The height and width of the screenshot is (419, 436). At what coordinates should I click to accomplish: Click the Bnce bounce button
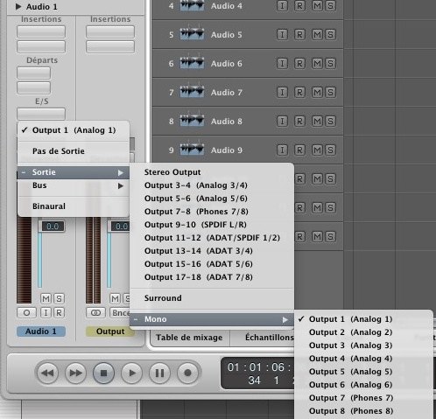[x=120, y=313]
